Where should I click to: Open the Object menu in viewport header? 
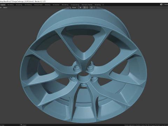[5, 8]
